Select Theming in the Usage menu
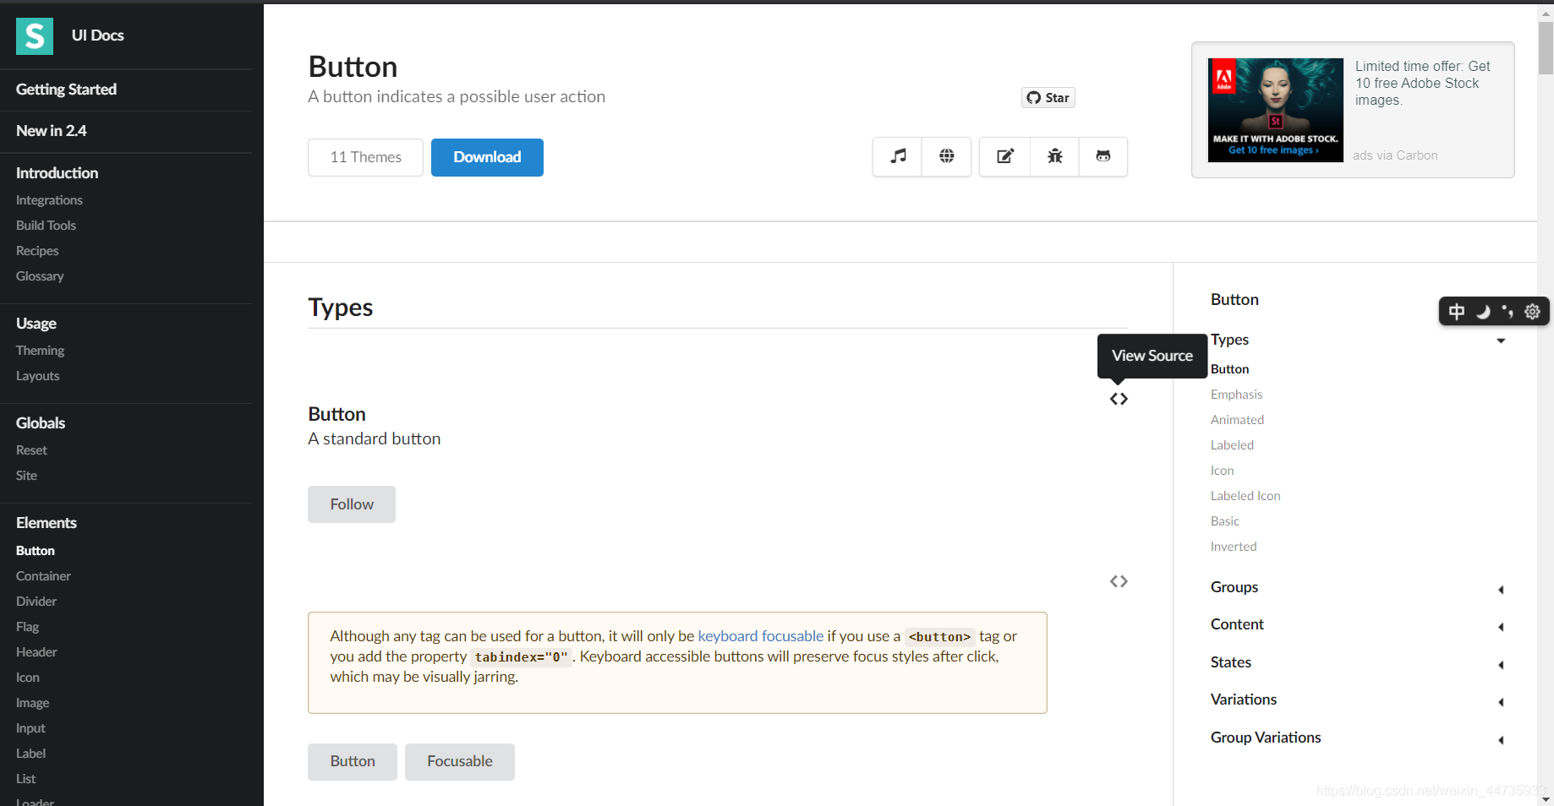This screenshot has height=806, width=1554. click(40, 351)
